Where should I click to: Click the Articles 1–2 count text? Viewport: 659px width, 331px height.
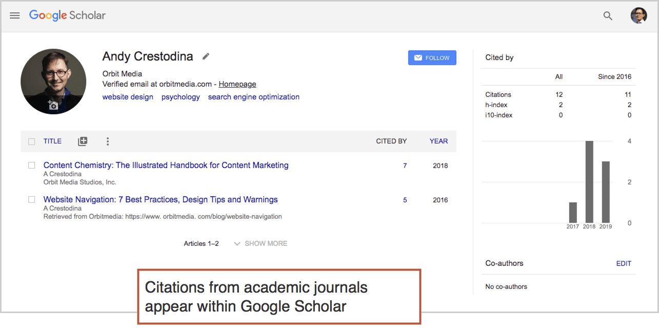(x=201, y=244)
